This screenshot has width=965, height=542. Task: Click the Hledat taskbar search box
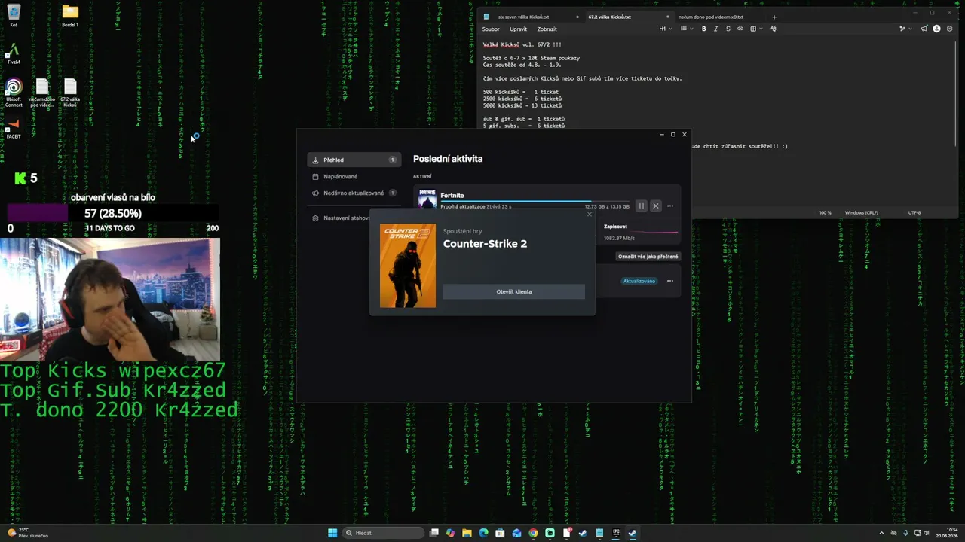click(383, 533)
